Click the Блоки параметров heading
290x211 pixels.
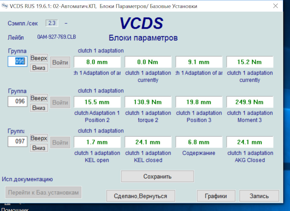[143, 38]
